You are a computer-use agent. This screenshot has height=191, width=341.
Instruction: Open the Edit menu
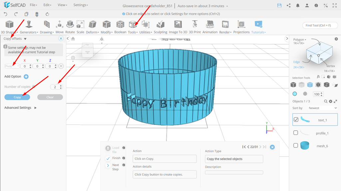47,5
